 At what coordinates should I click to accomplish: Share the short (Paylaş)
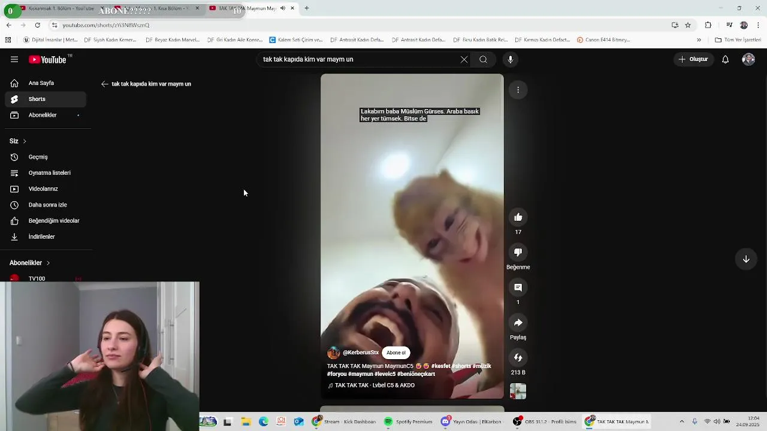518,323
